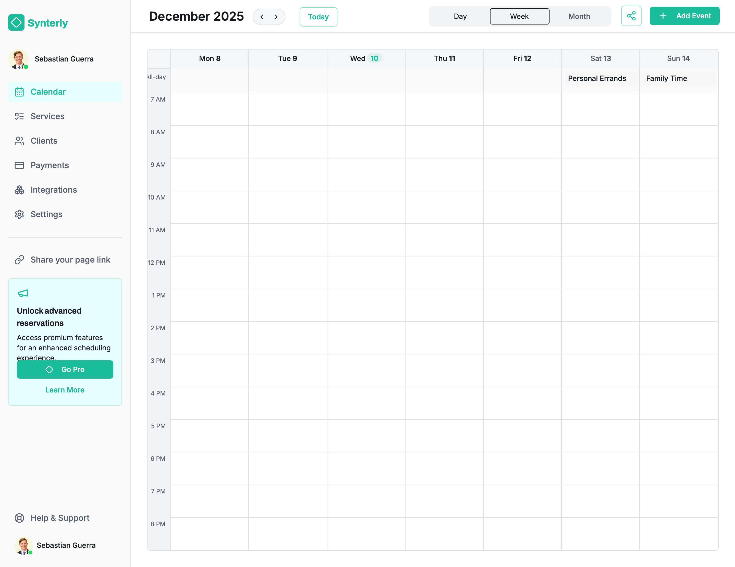Switch to Day view
Viewport: 735px width, 567px height.
(x=460, y=16)
